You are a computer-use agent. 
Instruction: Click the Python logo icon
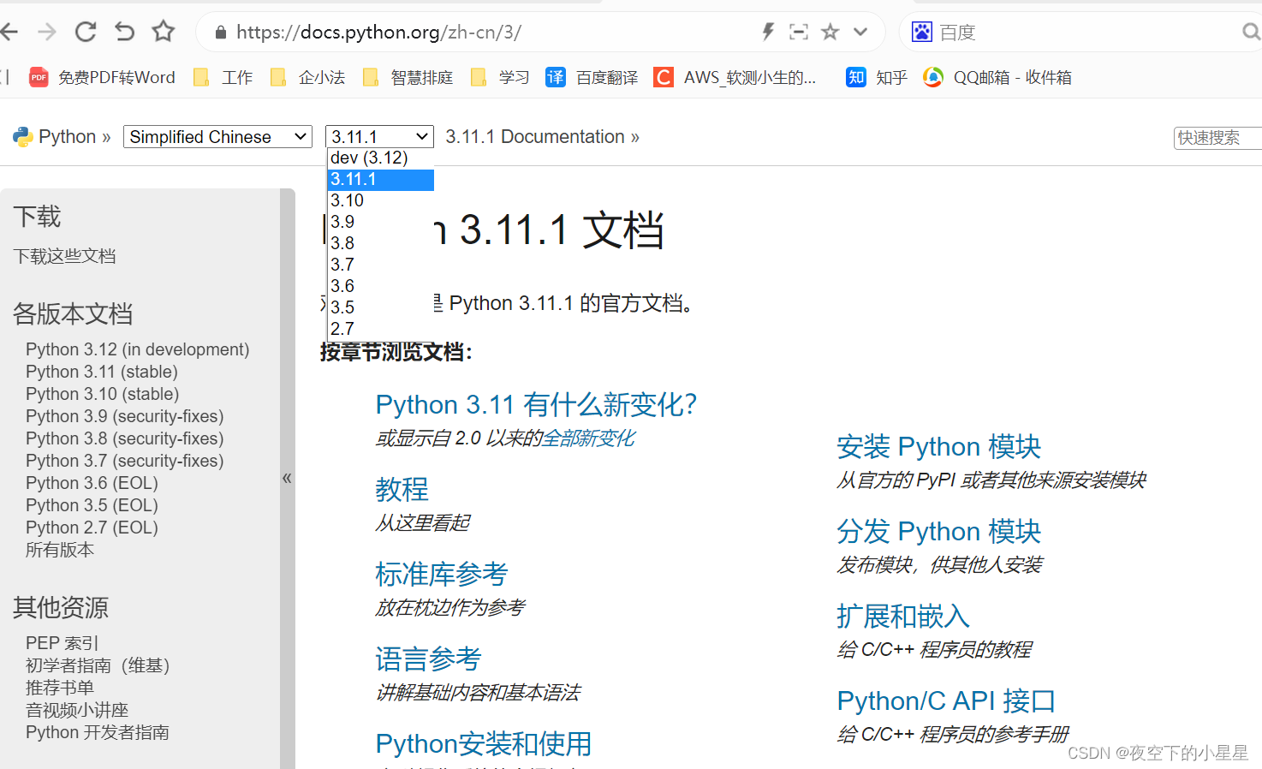click(x=22, y=137)
